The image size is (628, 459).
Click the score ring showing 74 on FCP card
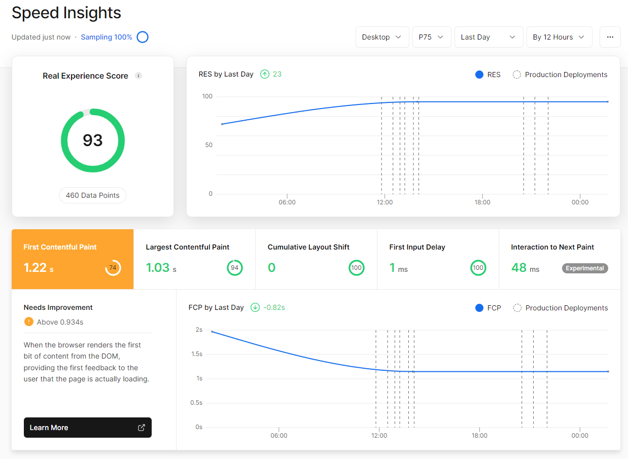(113, 267)
